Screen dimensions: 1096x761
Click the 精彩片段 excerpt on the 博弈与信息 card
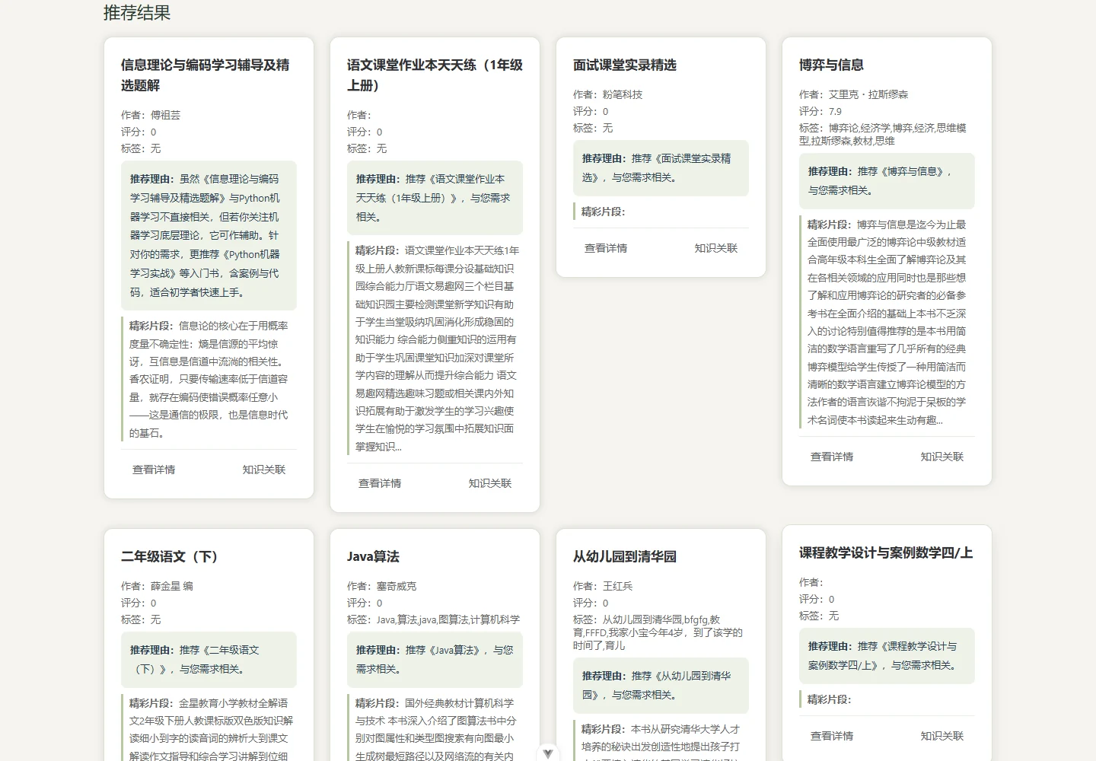pyautogui.click(x=887, y=322)
